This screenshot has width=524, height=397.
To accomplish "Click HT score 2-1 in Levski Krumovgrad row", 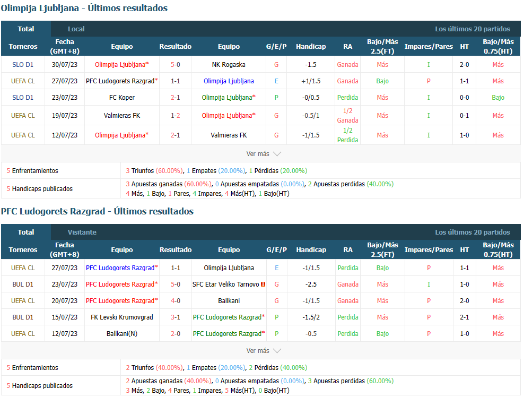I will [464, 317].
